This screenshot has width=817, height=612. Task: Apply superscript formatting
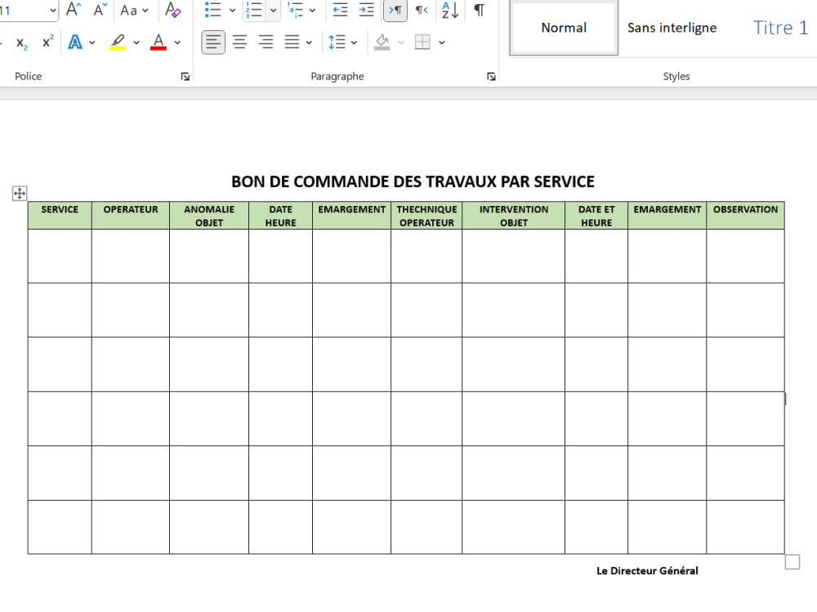click(x=48, y=42)
